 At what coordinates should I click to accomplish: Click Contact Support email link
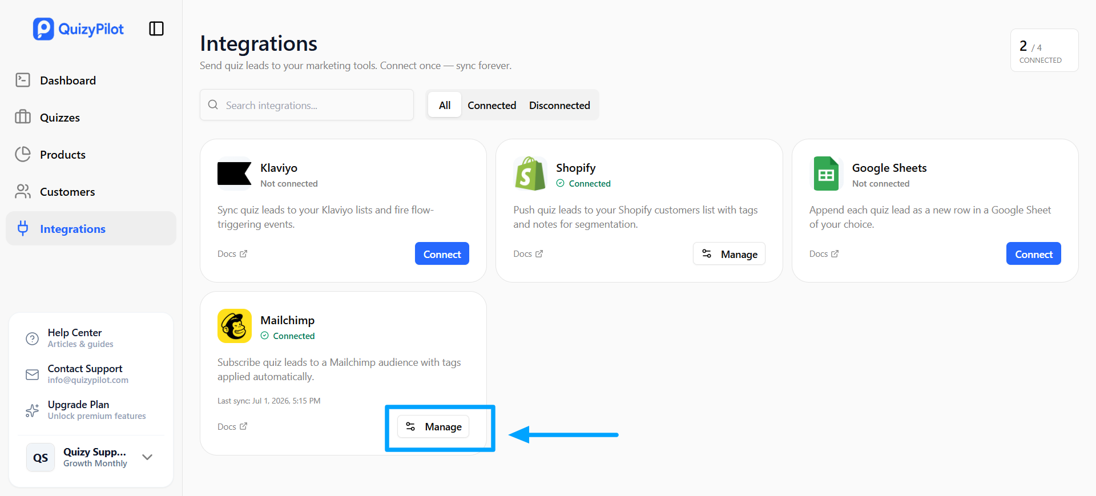pos(91,374)
